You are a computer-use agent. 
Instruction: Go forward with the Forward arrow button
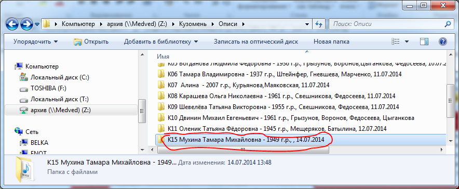pos(26,24)
